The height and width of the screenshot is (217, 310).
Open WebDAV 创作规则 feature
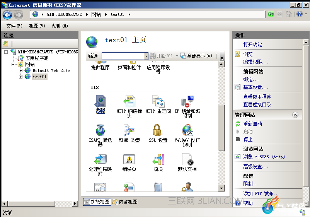click(x=187, y=135)
